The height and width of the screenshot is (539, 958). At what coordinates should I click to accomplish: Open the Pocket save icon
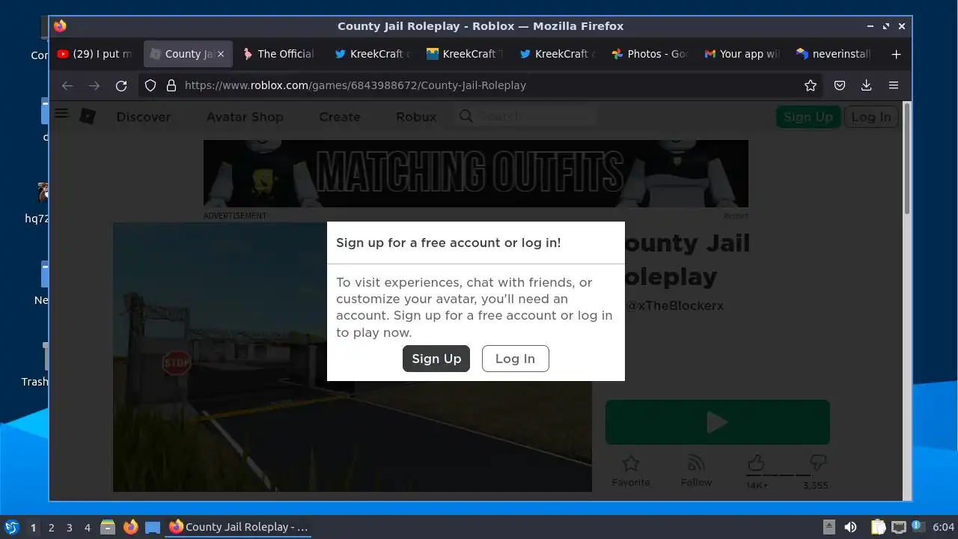pyautogui.click(x=840, y=85)
